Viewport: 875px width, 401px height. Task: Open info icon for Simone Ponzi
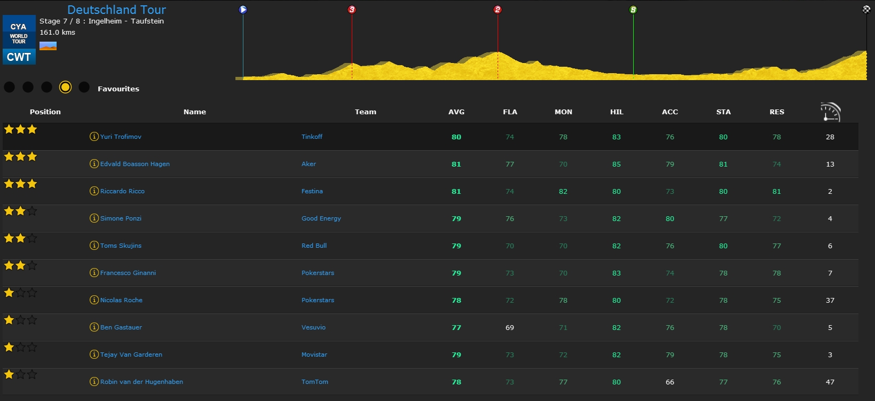94,218
